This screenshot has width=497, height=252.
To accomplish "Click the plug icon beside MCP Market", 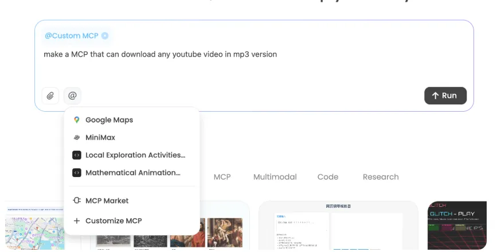I will click(77, 200).
